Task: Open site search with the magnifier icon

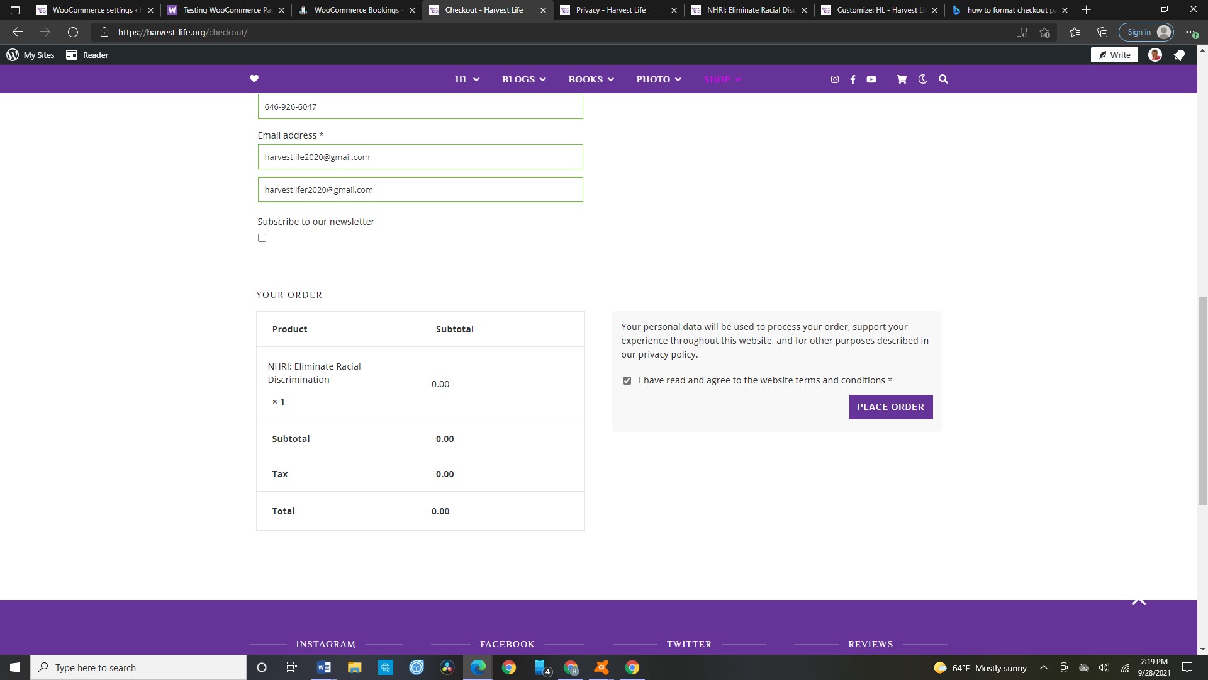Action: (943, 79)
